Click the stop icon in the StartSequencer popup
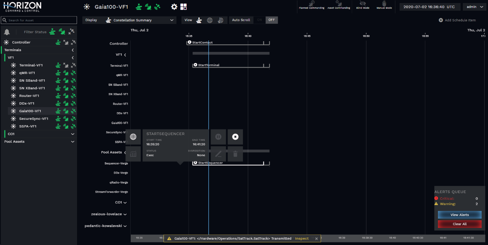488x245 pixels. [x=235, y=137]
